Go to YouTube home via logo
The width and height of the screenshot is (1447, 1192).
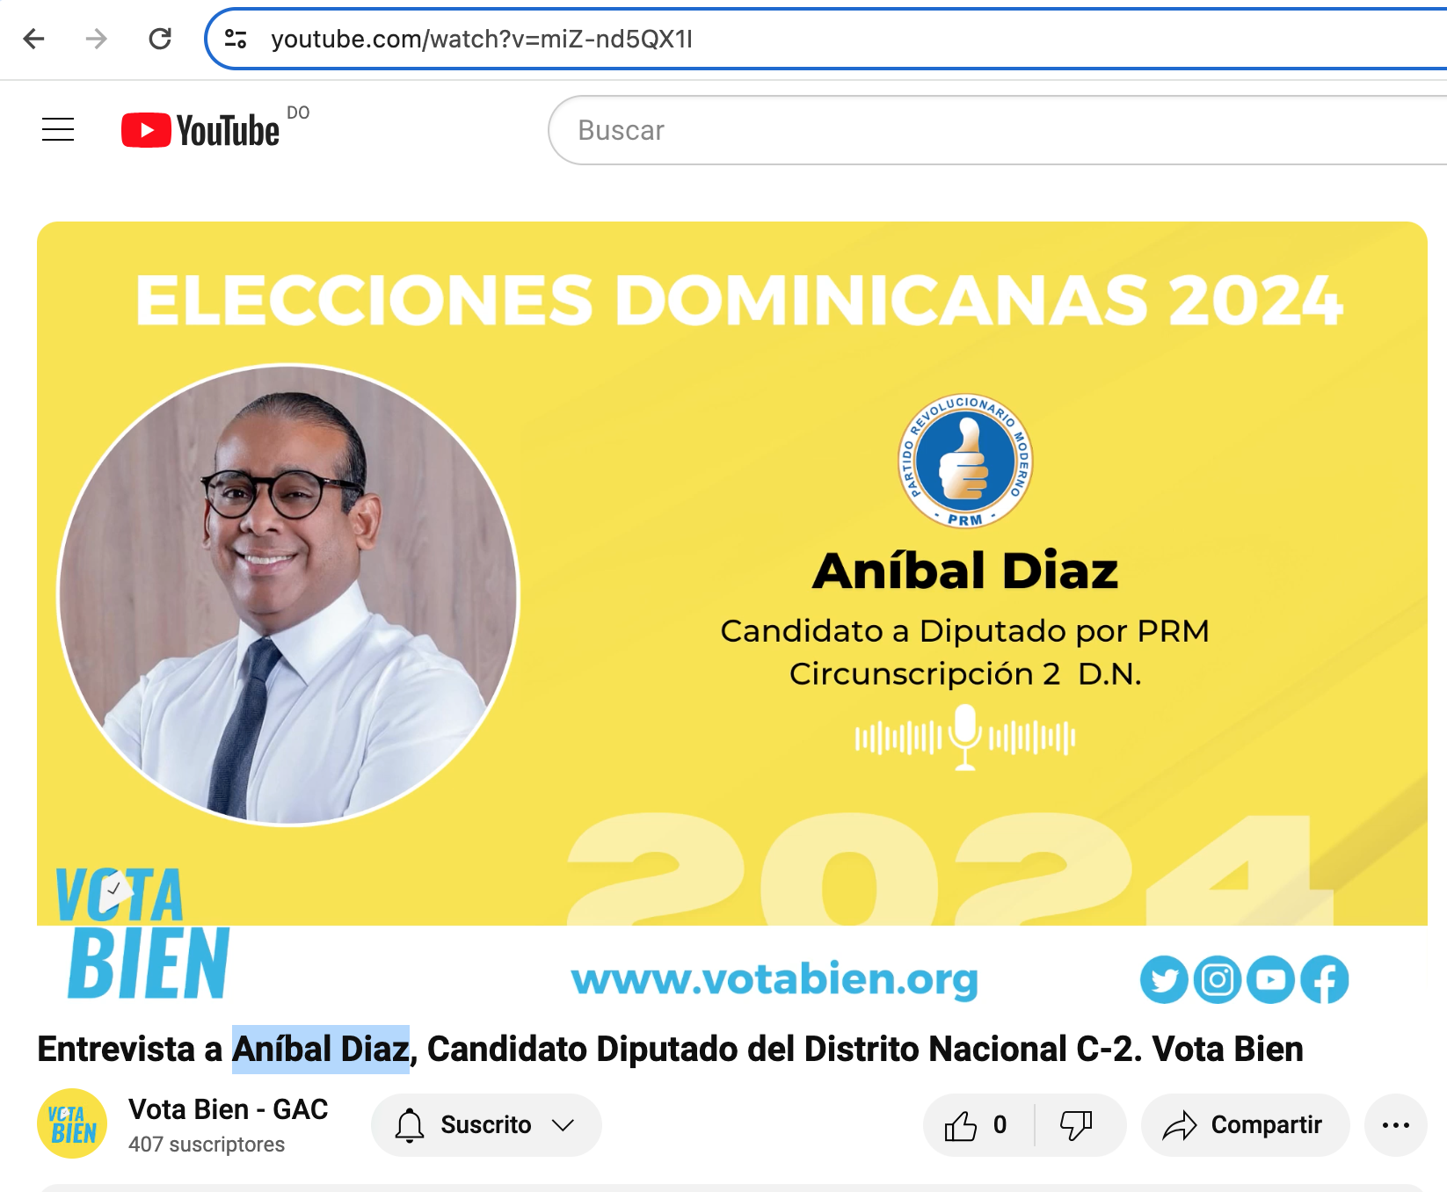(x=200, y=130)
